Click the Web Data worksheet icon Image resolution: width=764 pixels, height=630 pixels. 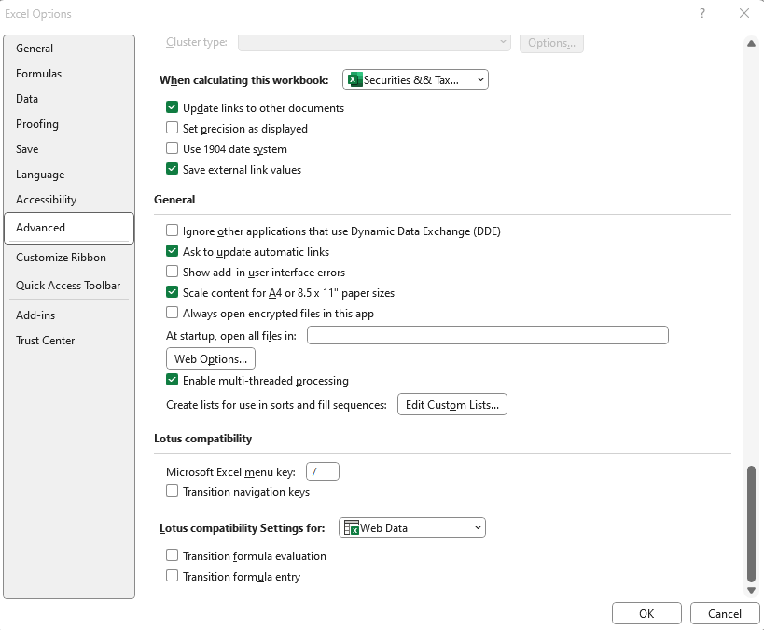pyautogui.click(x=351, y=528)
